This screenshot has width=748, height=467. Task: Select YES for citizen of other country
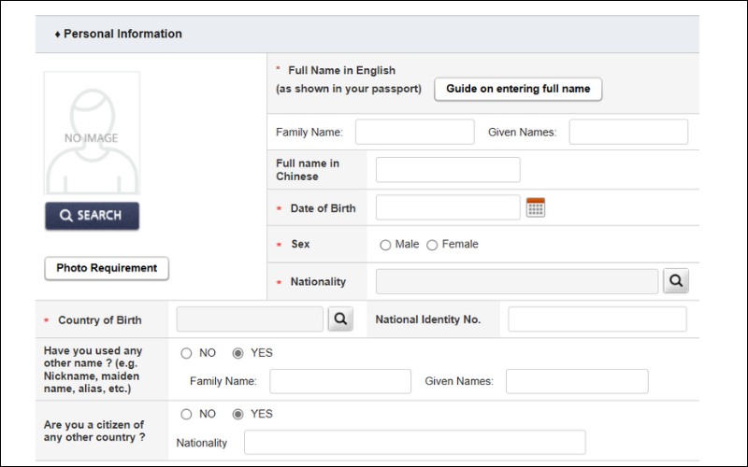click(x=237, y=414)
